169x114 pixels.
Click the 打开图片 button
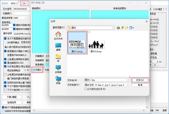click(37, 70)
